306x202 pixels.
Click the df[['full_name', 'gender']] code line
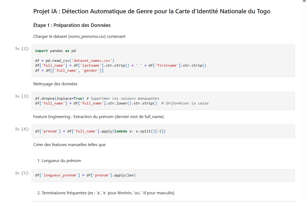69,71
